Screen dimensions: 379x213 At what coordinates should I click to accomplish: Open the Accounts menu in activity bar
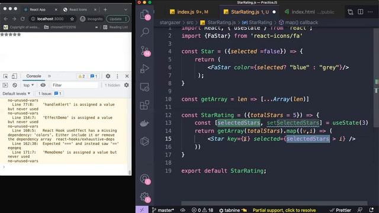click(x=144, y=179)
